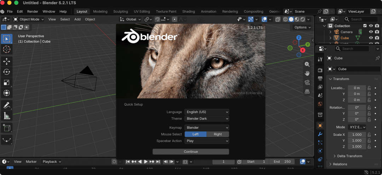The image size is (382, 175).
Task: Set Mouse Select to Right
Action: [x=218, y=134]
